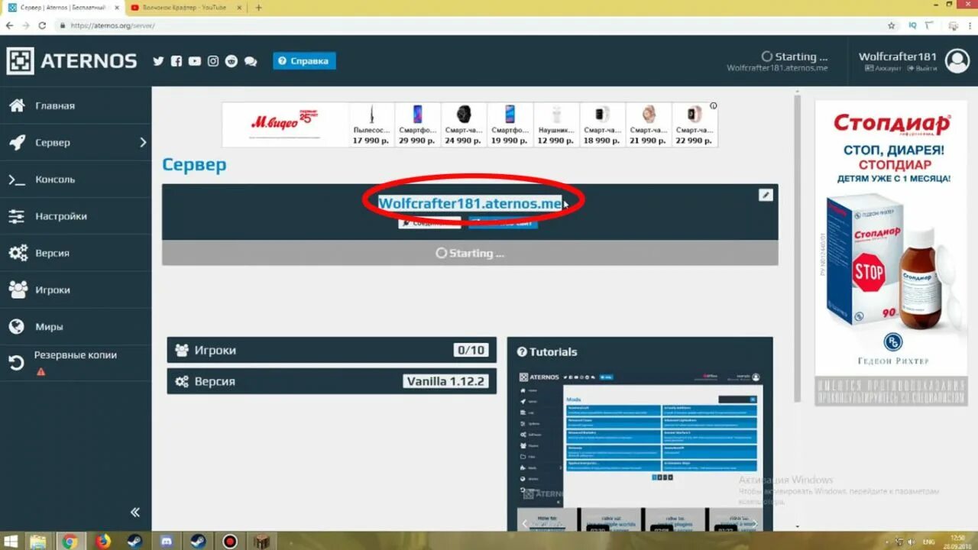This screenshot has width=978, height=550.
Task: Click the M.Видео banner ad logo
Action: [x=284, y=124]
